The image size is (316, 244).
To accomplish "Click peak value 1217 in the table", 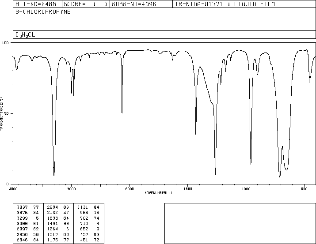I will coord(53,234).
